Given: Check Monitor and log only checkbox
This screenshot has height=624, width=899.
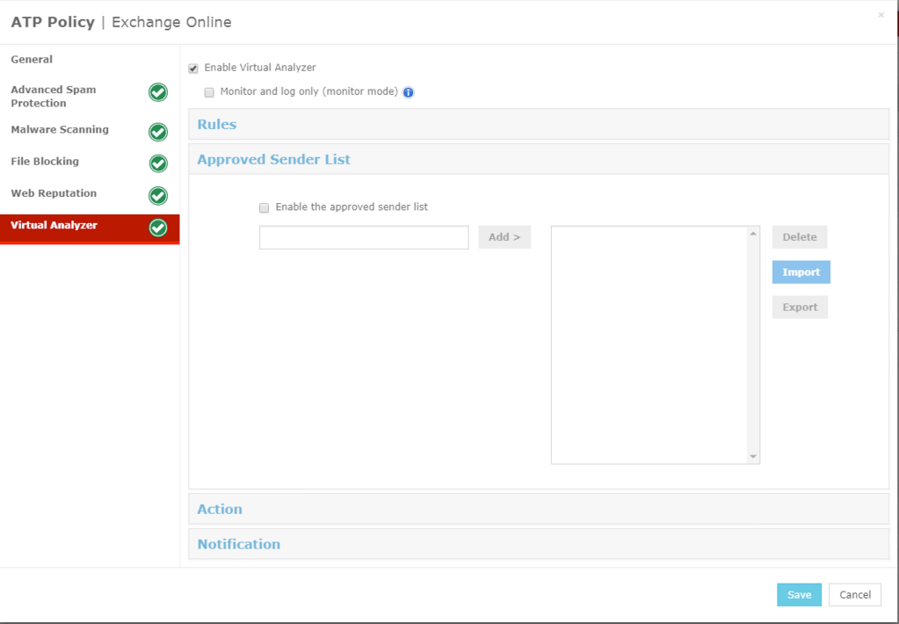Looking at the screenshot, I should pyautogui.click(x=209, y=92).
